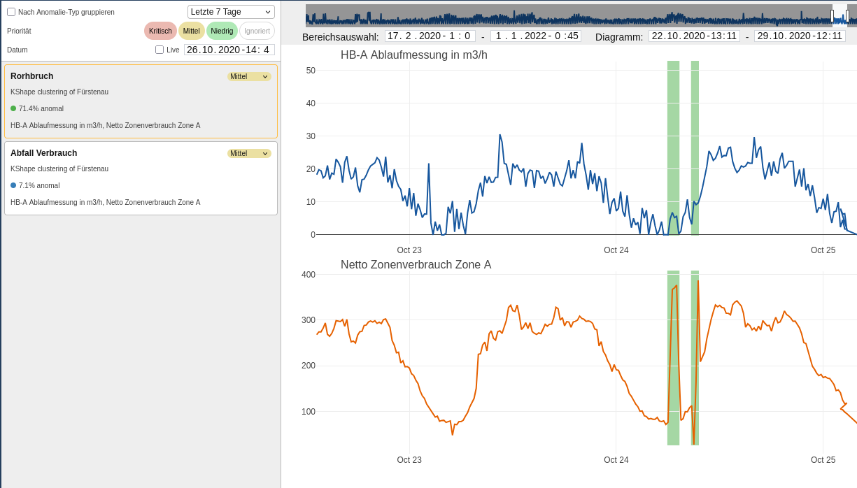The height and width of the screenshot is (488, 857).
Task: Click the left range slider handle in overview
Action: pos(832,15)
